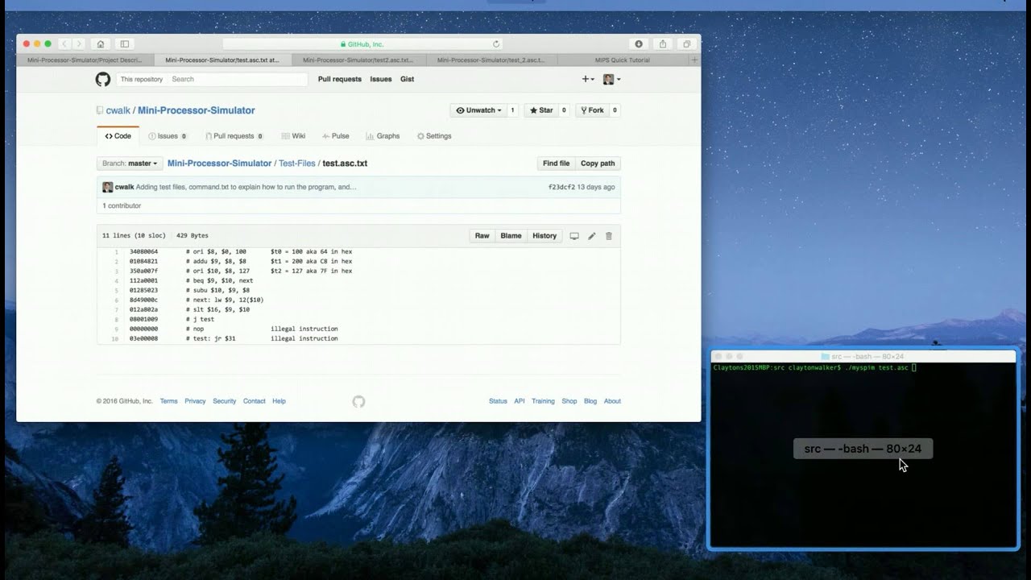Select the Settings tab

(x=434, y=136)
